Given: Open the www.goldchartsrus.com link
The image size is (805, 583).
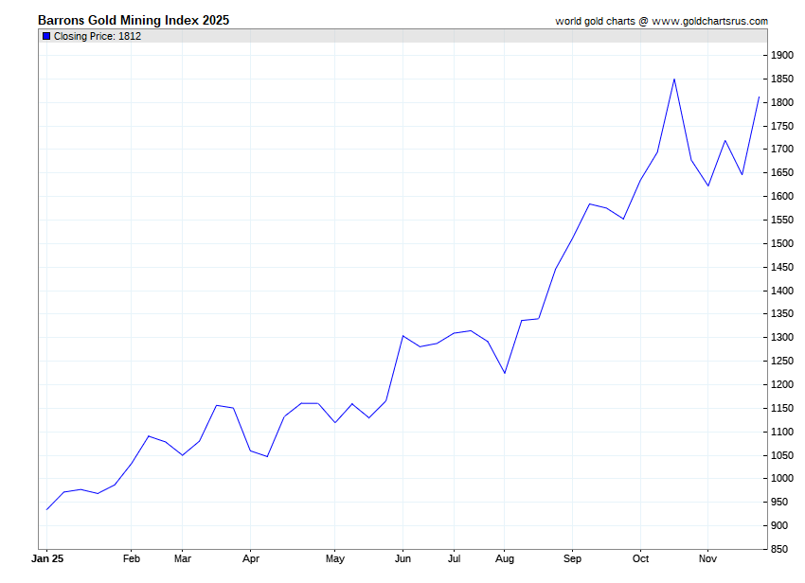Looking at the screenshot, I should tap(710, 21).
